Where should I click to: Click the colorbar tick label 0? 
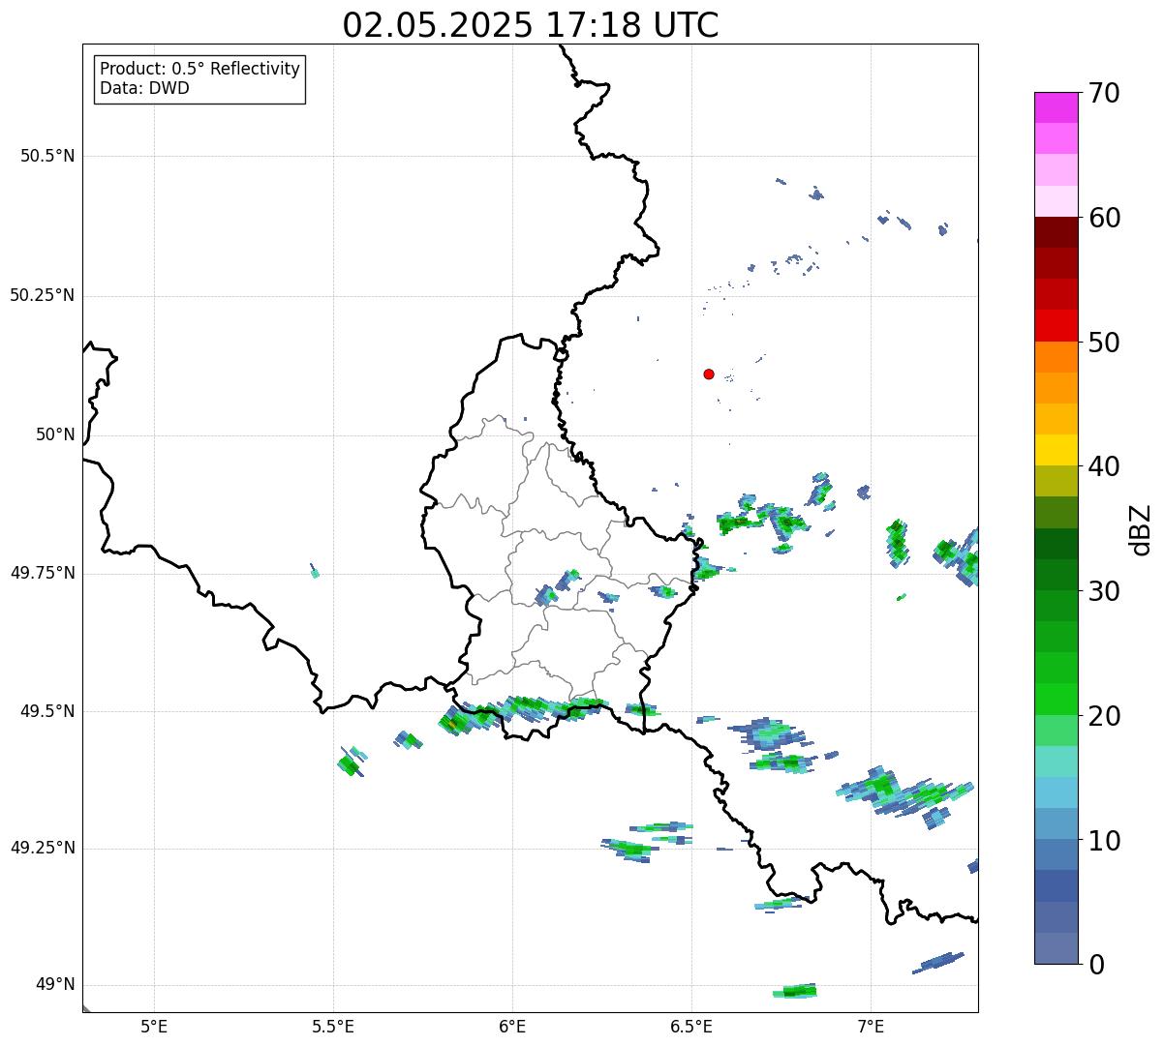pos(1095,965)
